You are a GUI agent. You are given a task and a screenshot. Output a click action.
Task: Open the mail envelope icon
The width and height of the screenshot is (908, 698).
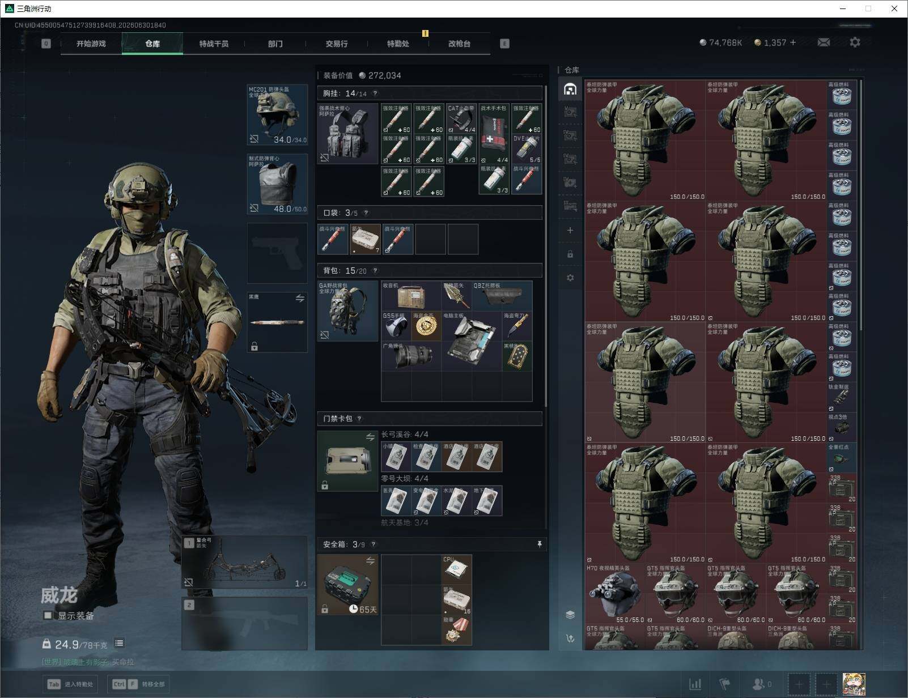pos(824,42)
